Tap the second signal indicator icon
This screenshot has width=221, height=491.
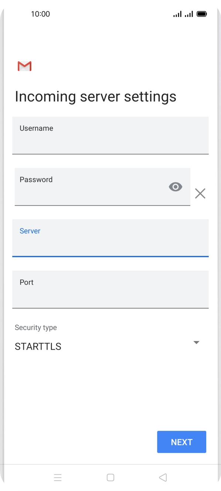tap(189, 14)
